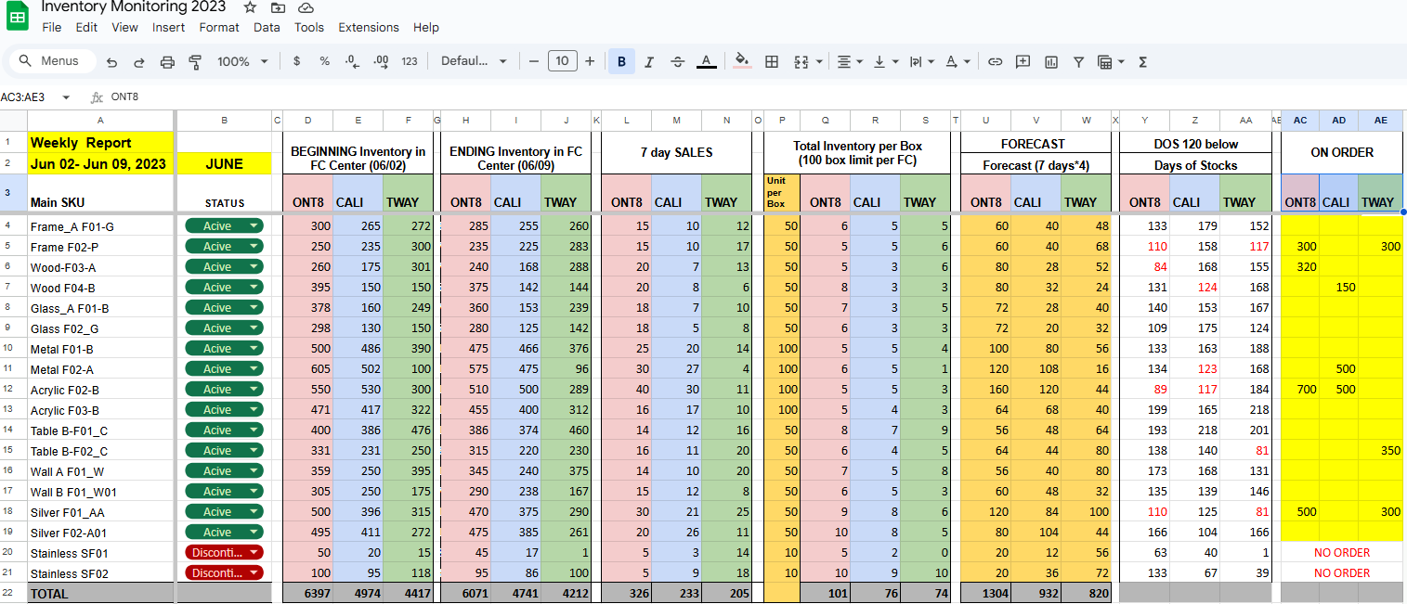The width and height of the screenshot is (1407, 604).
Task: Open the Extensions menu
Action: pos(370,28)
